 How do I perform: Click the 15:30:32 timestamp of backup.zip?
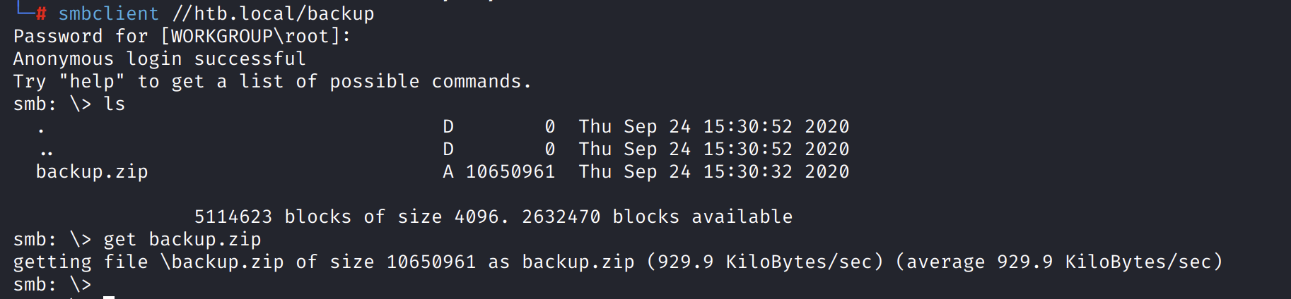[x=747, y=171]
